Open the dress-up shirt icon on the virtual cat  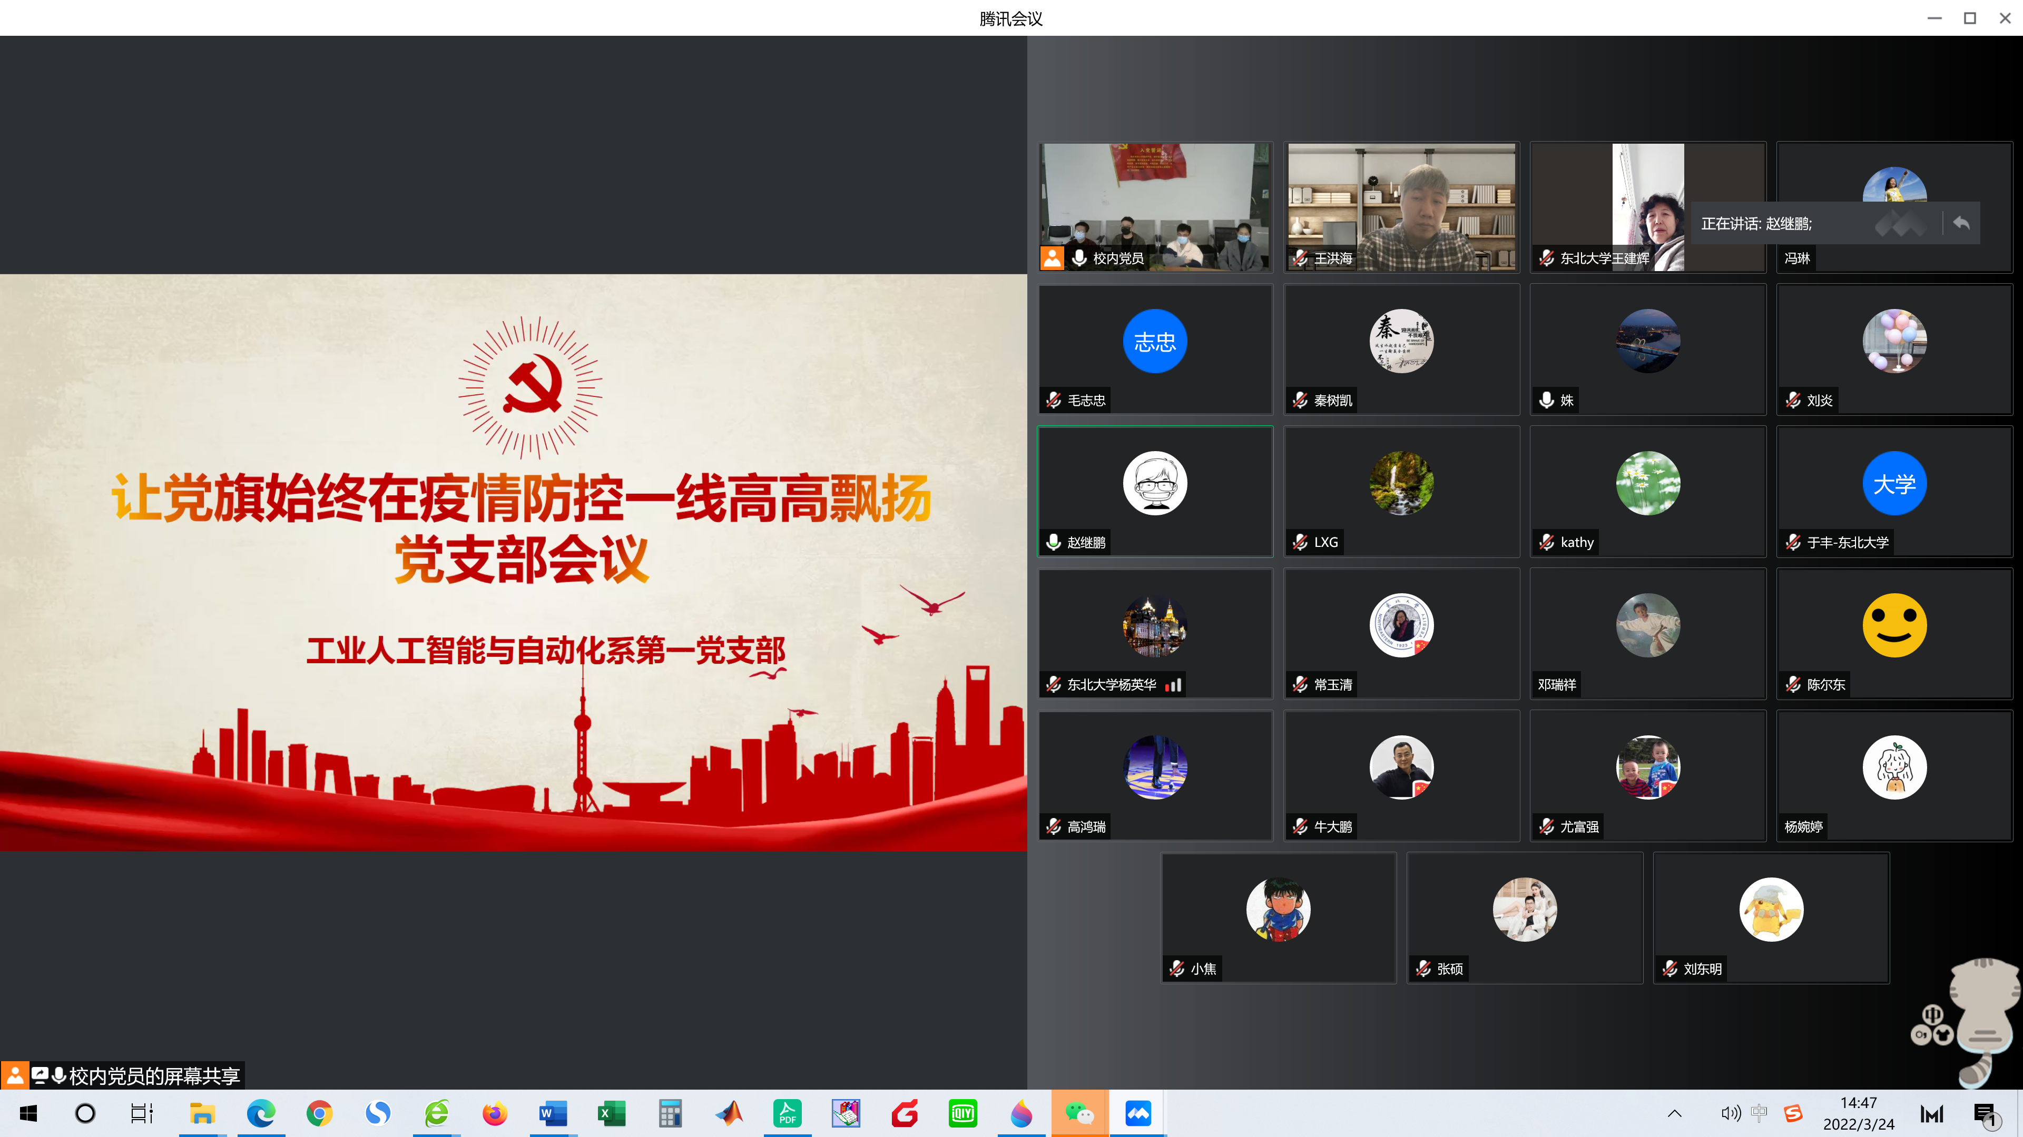(x=1943, y=1036)
